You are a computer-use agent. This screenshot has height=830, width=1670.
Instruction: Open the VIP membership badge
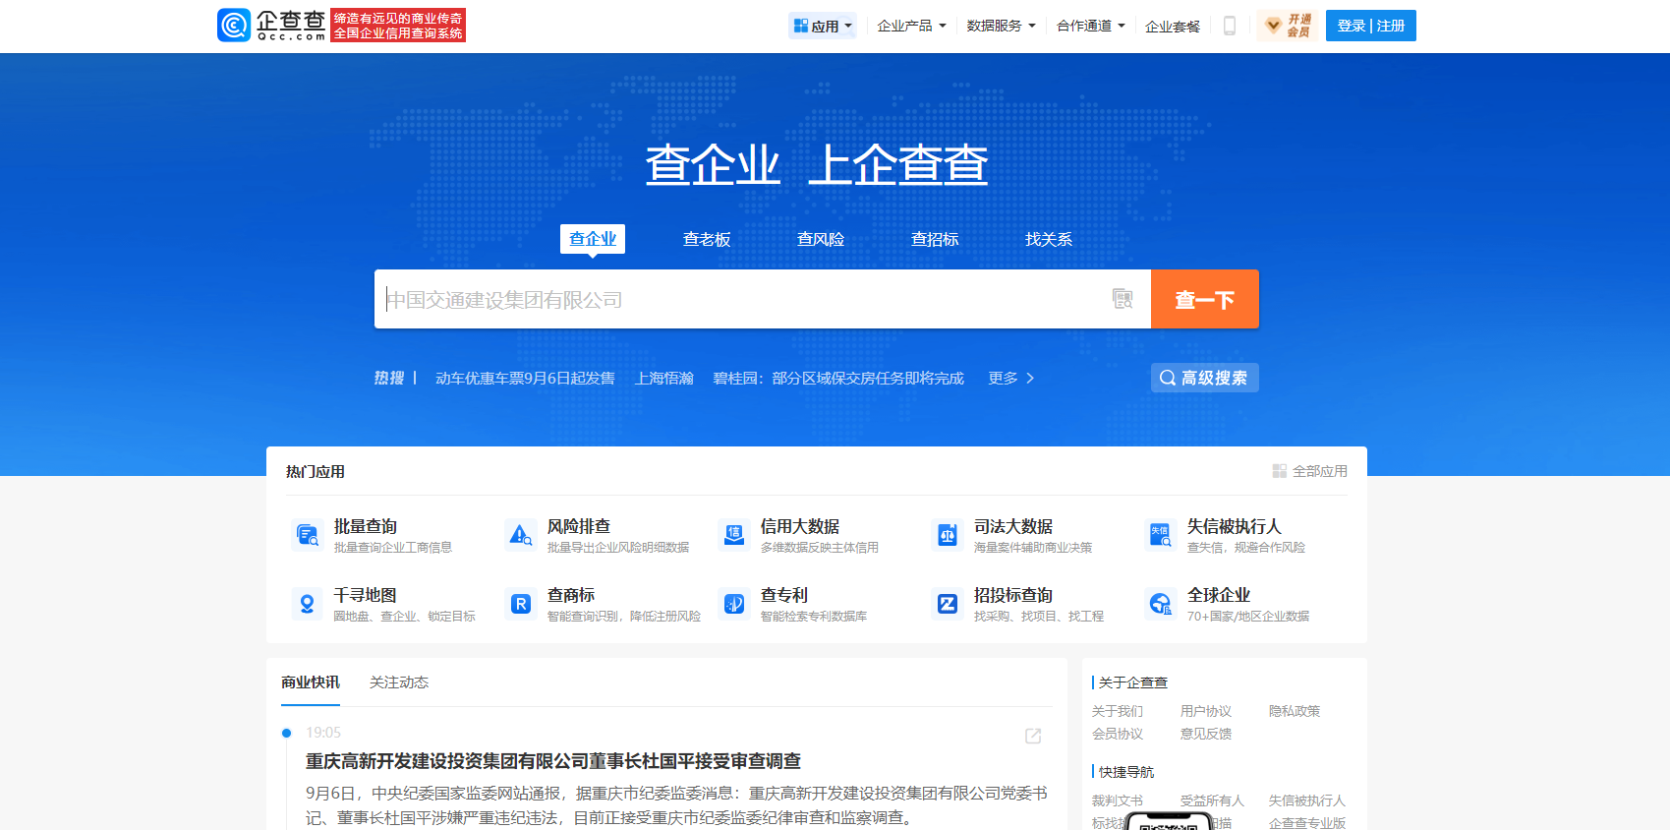click(x=1287, y=26)
